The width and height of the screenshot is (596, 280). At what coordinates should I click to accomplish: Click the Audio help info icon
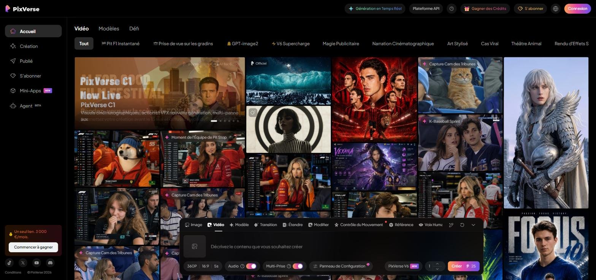coord(242,266)
